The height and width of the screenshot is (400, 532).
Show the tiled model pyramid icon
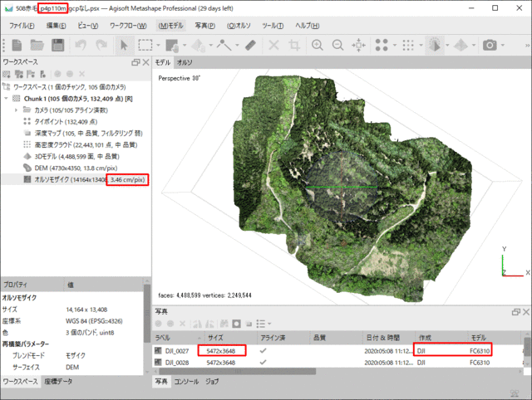point(461,45)
